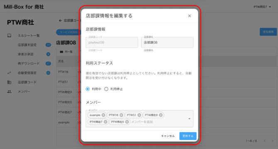Image resolution: width=278 pixels, height=149 pixels.
Task: Open 非表示承認 in the sidebar
Action: click(x=26, y=54)
